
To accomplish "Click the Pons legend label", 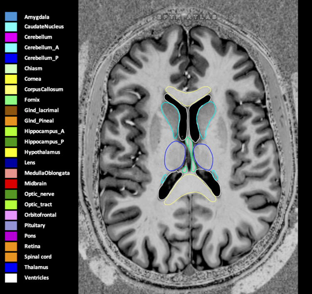I will click(30, 236).
